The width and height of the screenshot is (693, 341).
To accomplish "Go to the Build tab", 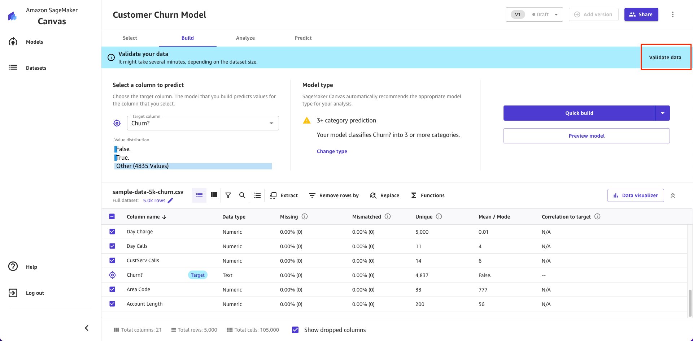I will pos(188,38).
